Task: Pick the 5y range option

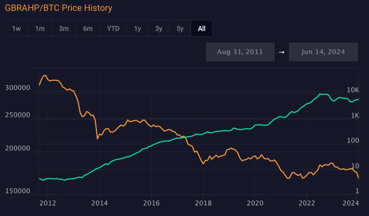Action: coord(180,29)
